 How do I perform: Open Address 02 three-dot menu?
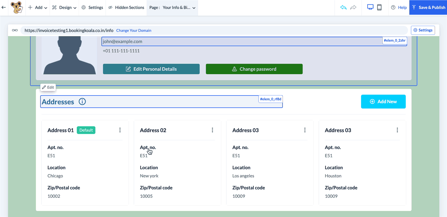[212, 130]
